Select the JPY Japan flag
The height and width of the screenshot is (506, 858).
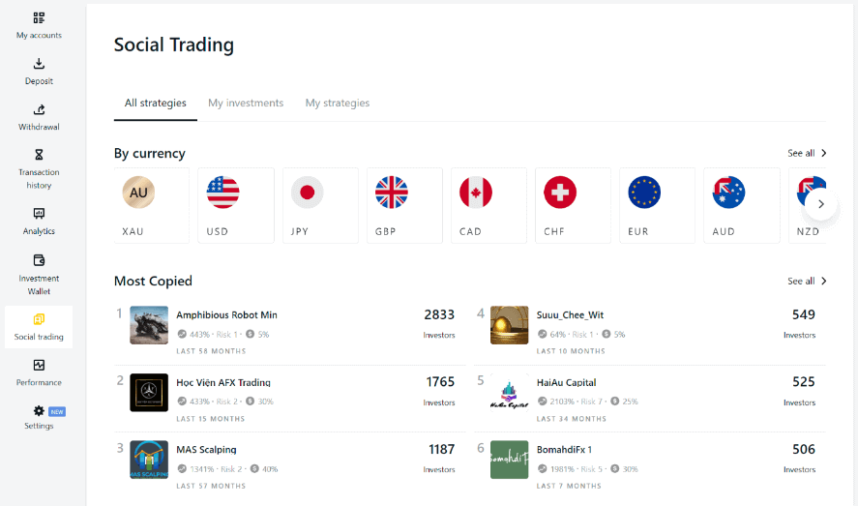click(x=307, y=193)
